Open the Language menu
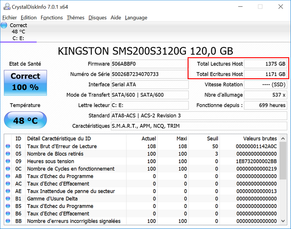 pos(136,17)
